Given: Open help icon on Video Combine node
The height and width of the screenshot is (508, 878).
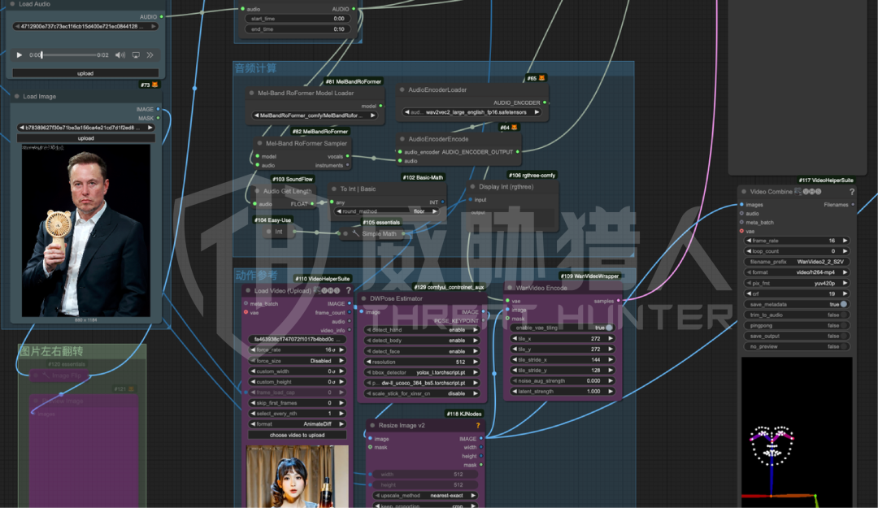Looking at the screenshot, I should pyautogui.click(x=851, y=192).
